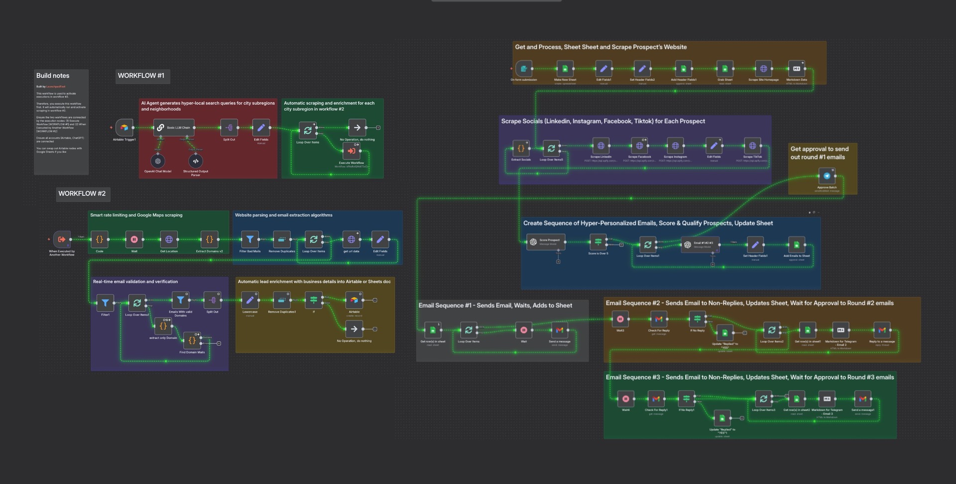
Task: Select the Scrape LinkedIn node
Action: 601,146
